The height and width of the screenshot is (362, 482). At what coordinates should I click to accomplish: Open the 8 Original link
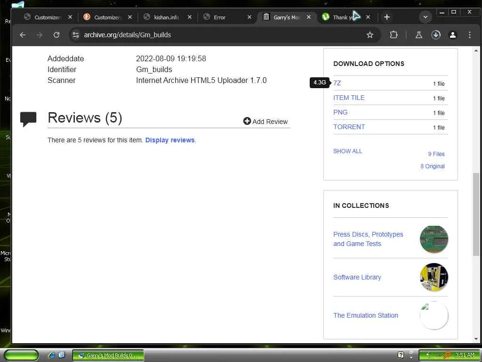pyautogui.click(x=433, y=166)
